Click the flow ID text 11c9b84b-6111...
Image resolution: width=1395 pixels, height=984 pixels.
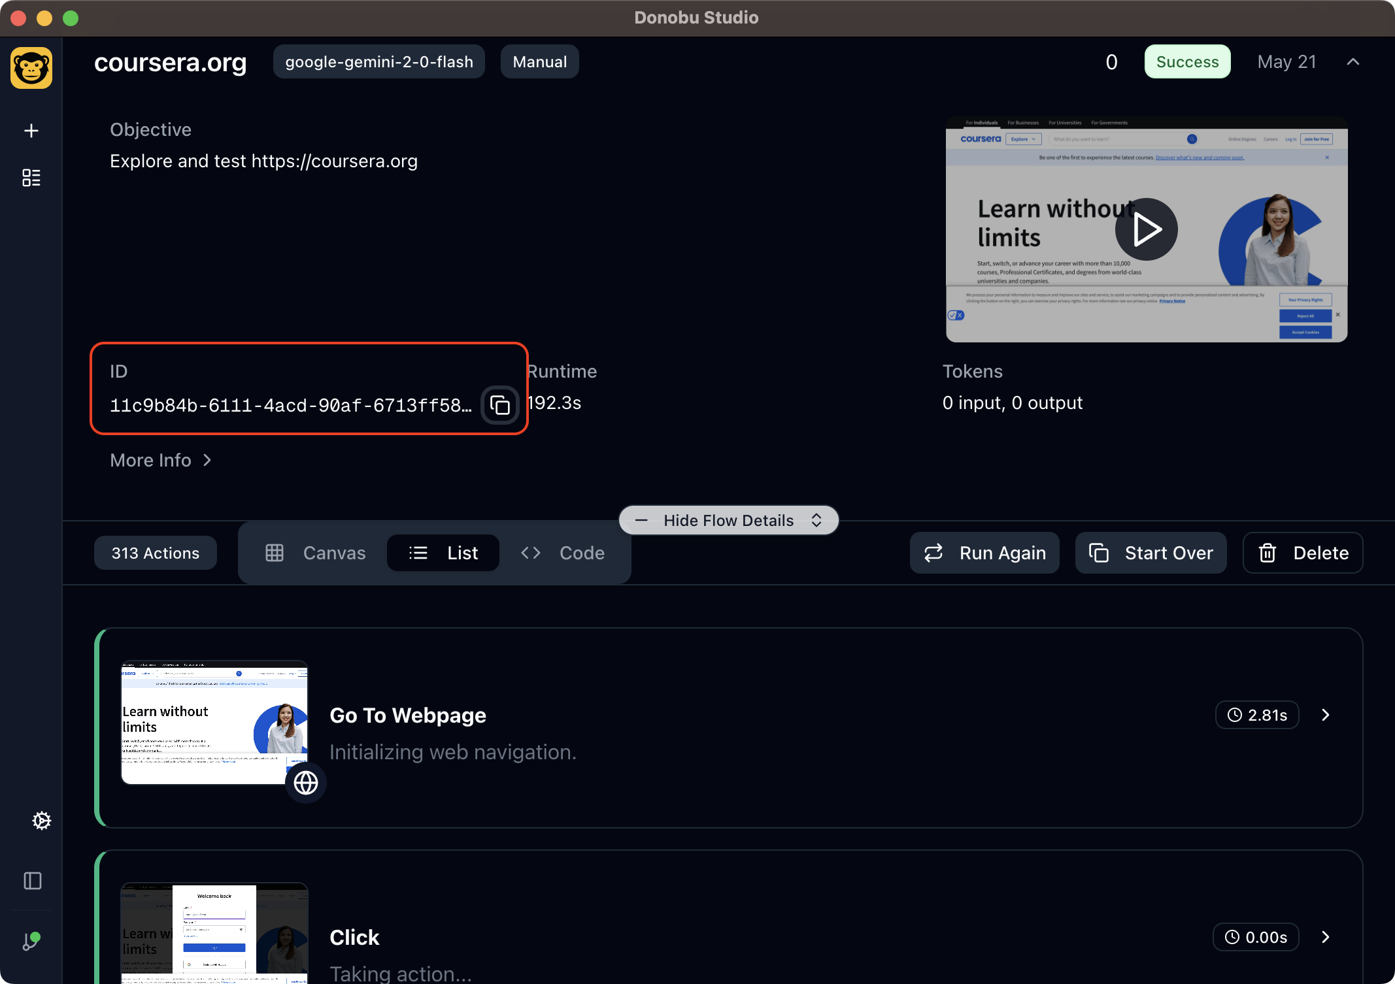291,405
